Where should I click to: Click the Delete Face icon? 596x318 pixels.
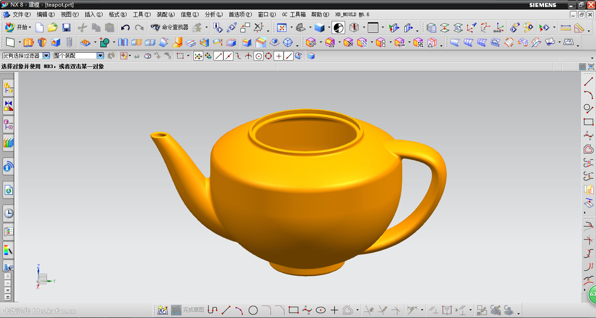tap(348, 42)
